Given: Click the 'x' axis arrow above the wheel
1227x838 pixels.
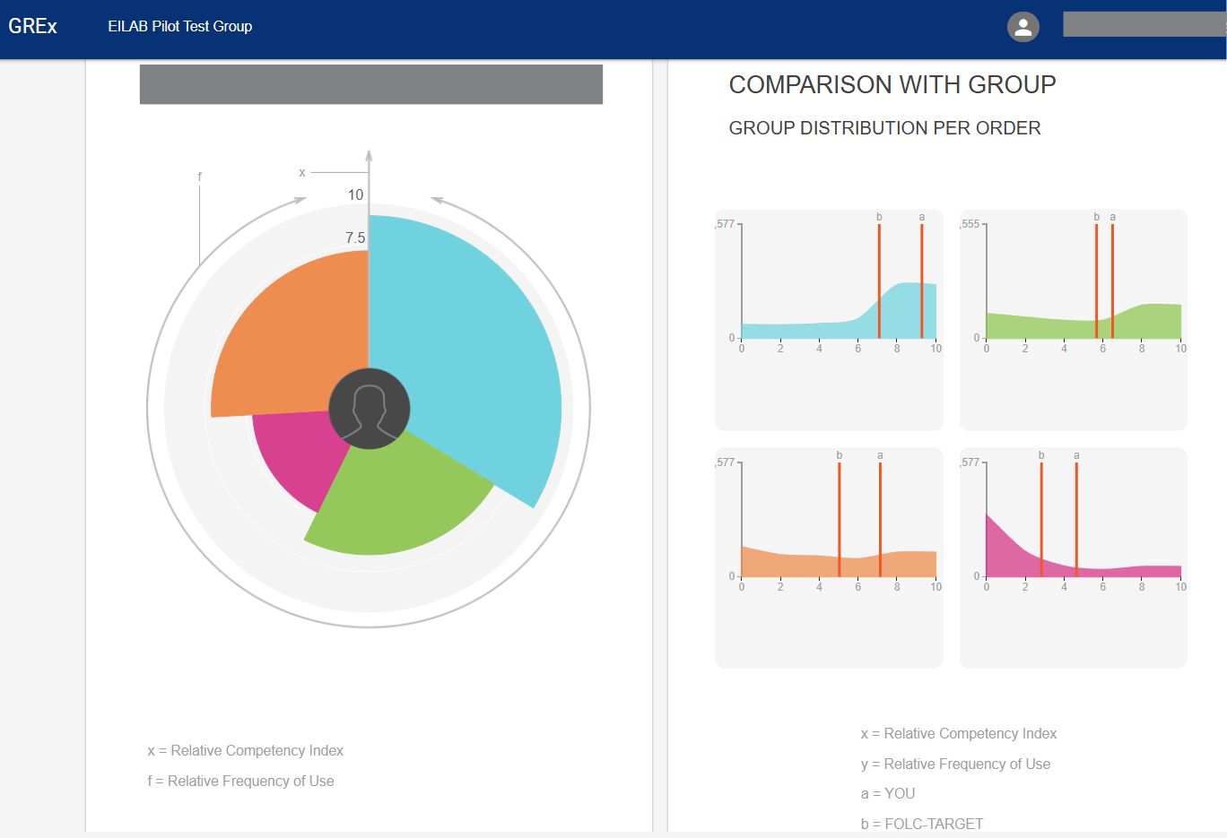Looking at the screenshot, I should [x=302, y=171].
